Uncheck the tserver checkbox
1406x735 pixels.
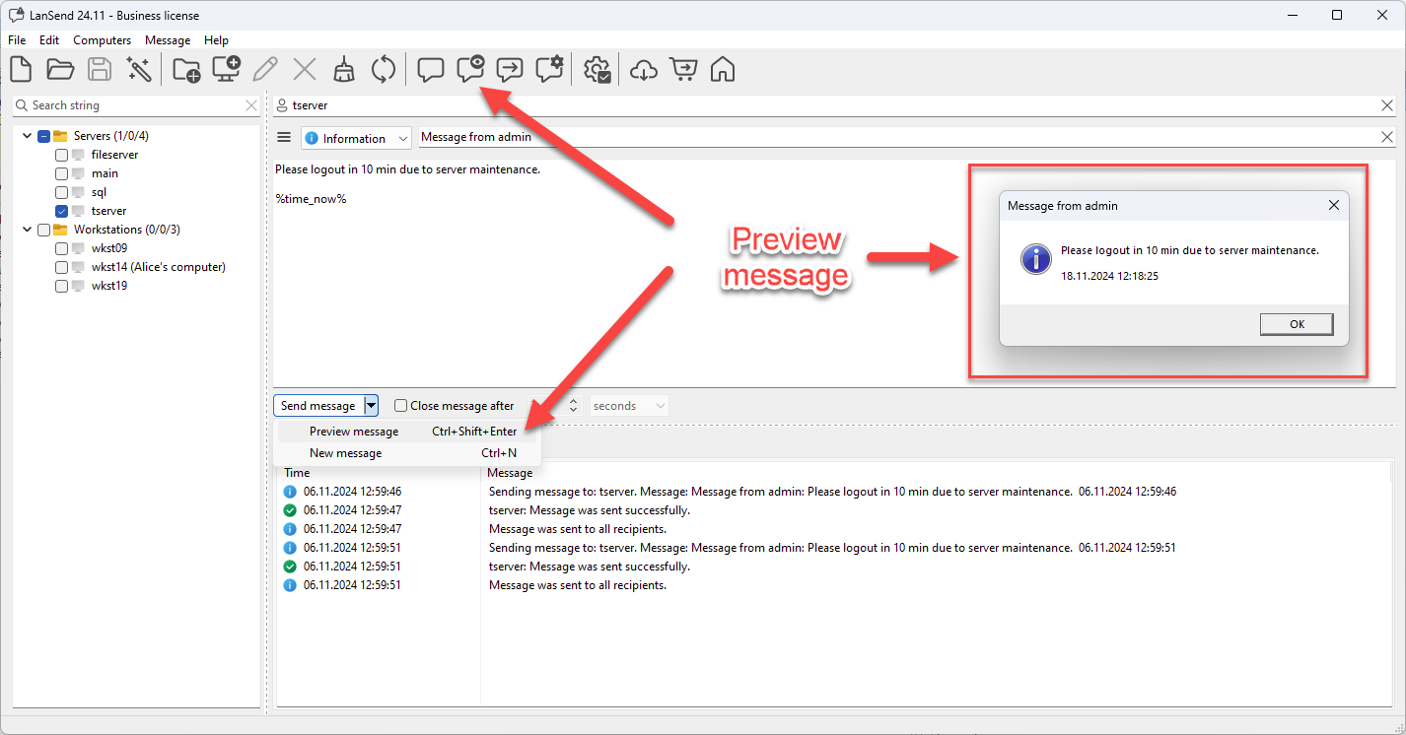coord(62,211)
